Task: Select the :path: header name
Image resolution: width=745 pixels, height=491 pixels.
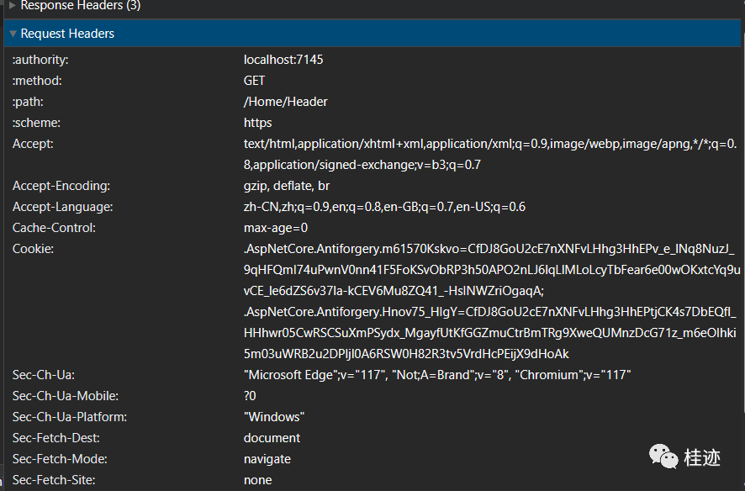Action: pos(28,102)
